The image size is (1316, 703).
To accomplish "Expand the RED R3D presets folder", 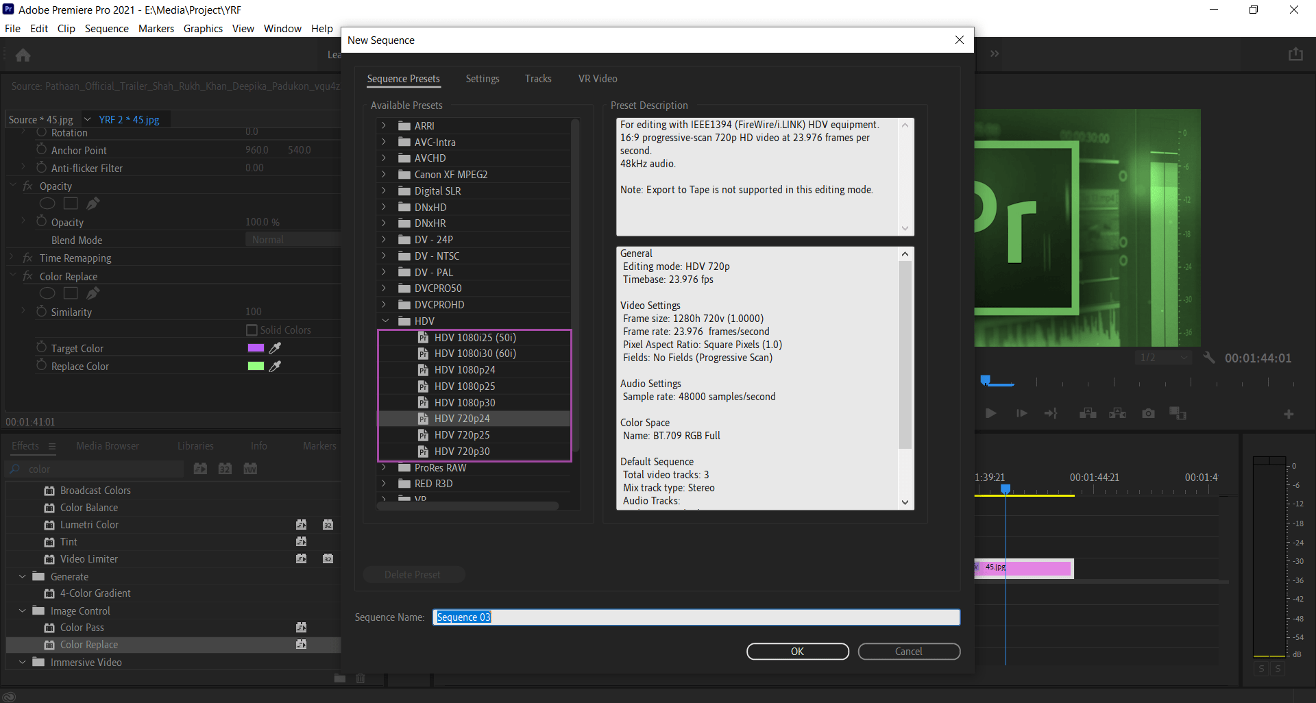I will tap(384, 483).
